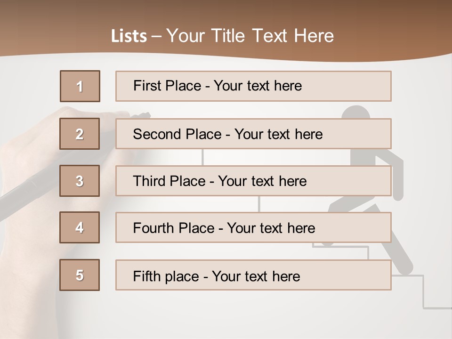This screenshot has height=339, width=452.
Task: Select the Fourth Place text box
Action: (x=253, y=227)
